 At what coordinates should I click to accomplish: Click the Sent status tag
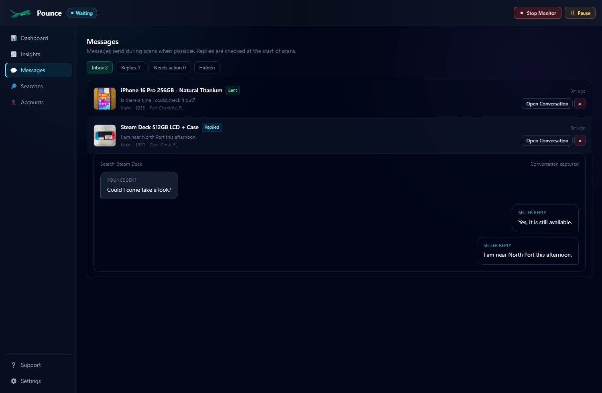point(233,90)
